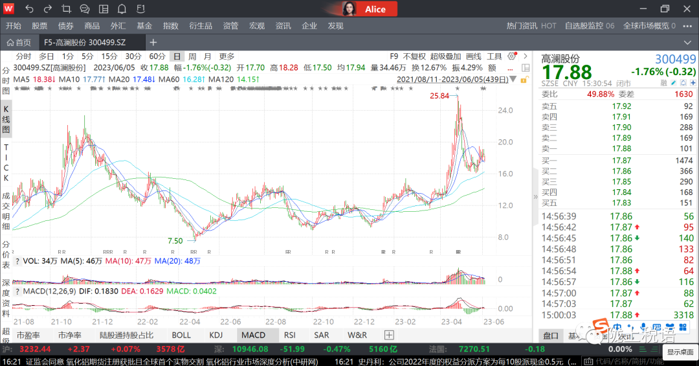Open the K线图 side tab
Viewport: 699px width, 366px height.
tap(6, 119)
